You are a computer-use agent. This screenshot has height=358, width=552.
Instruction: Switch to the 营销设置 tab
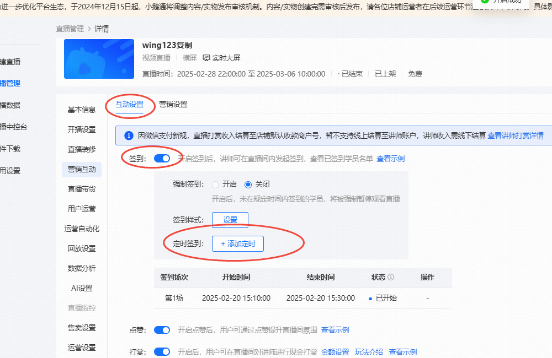(x=173, y=104)
